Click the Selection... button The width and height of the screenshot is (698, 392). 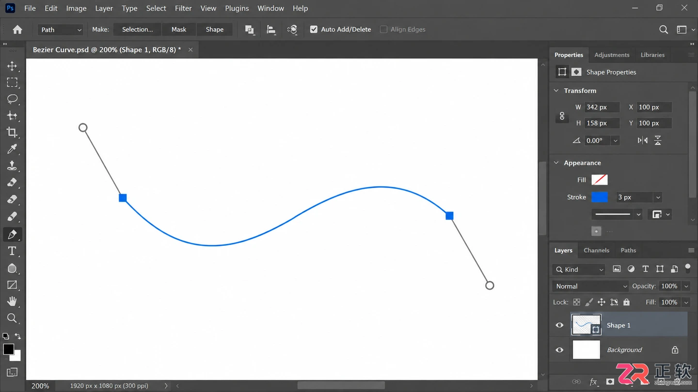point(137,30)
